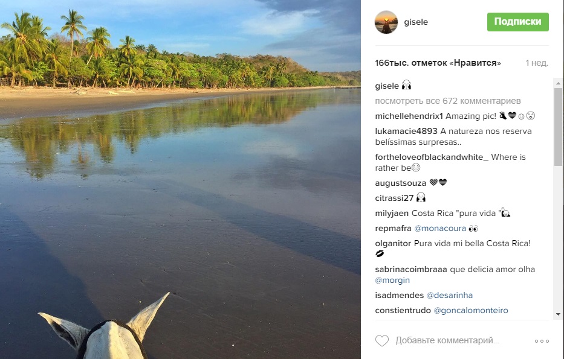The width and height of the screenshot is (564, 359).
Task: Click the @morgin mention link
Action: tap(392, 280)
